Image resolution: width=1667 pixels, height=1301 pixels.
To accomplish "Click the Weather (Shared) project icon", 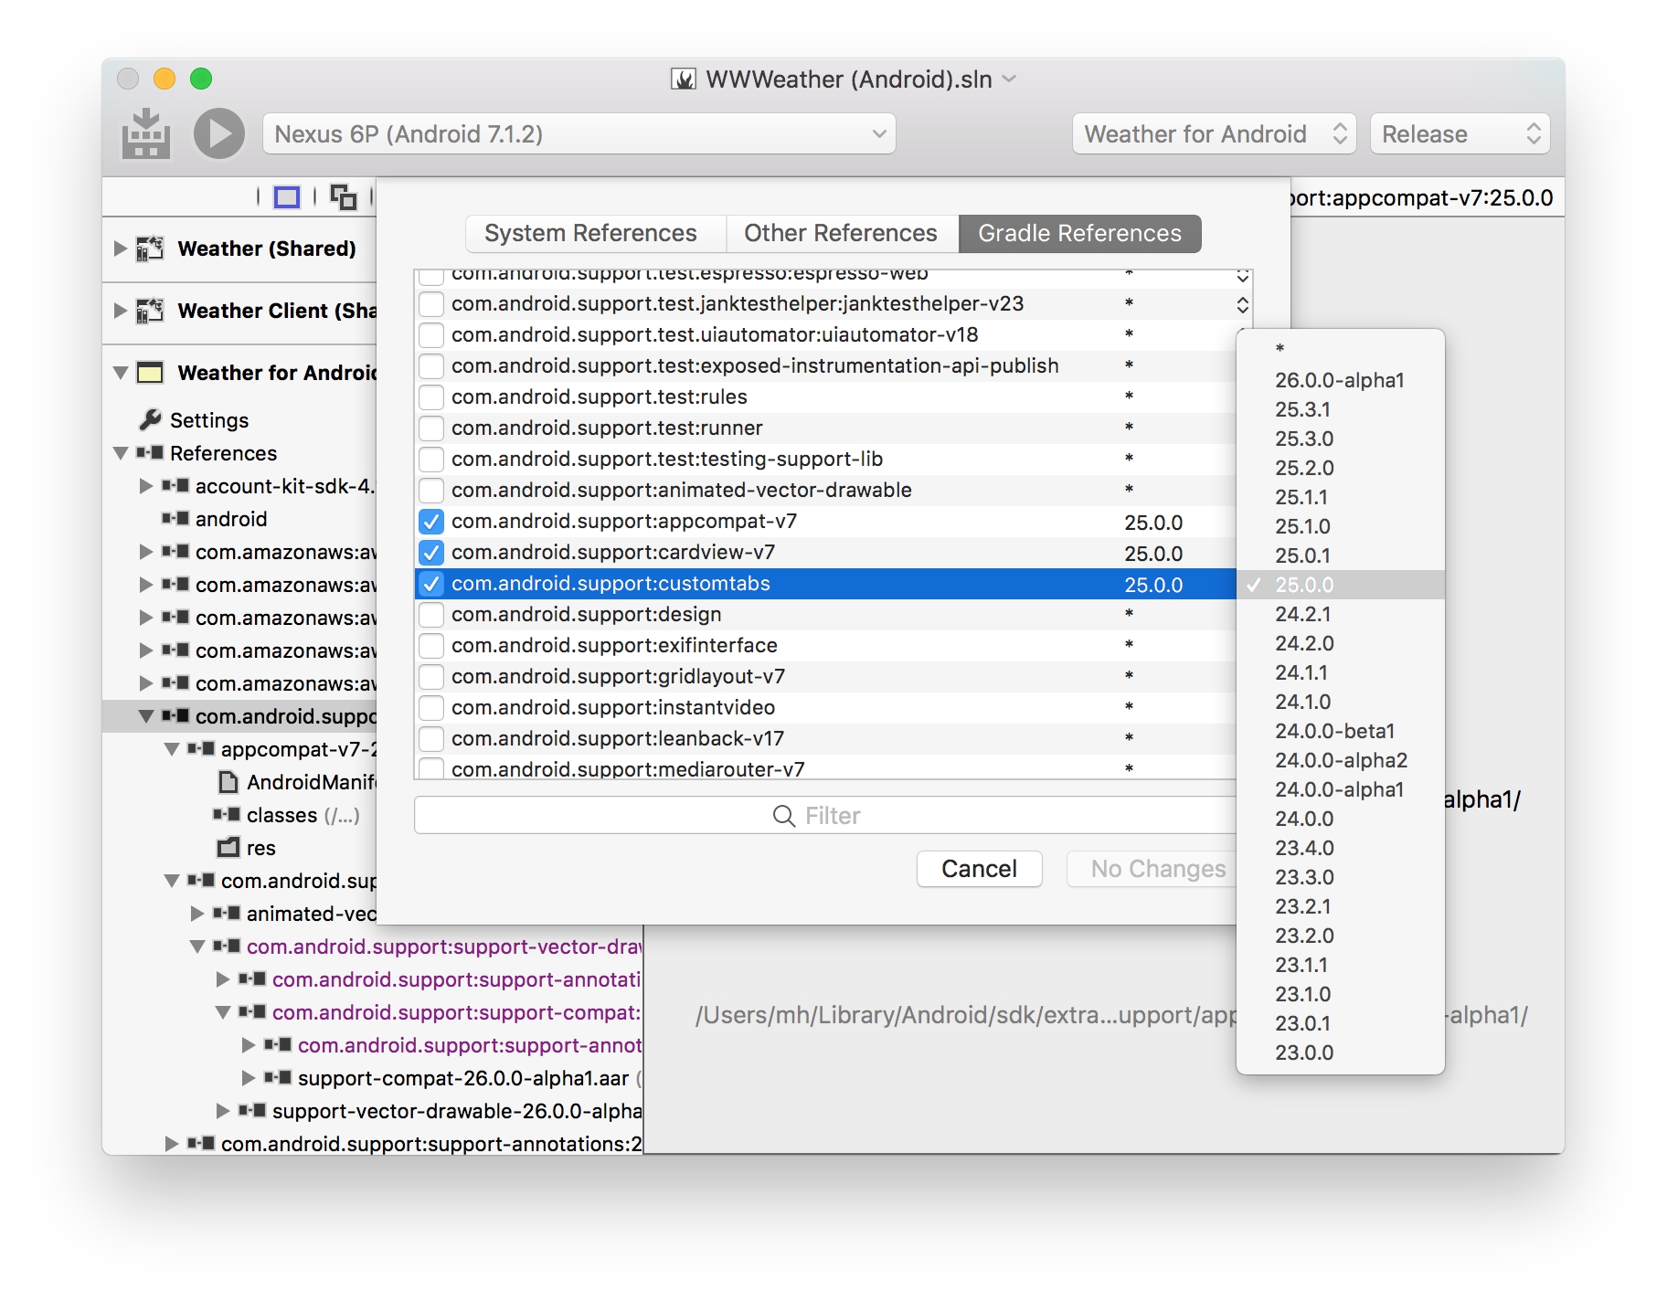I will [150, 249].
